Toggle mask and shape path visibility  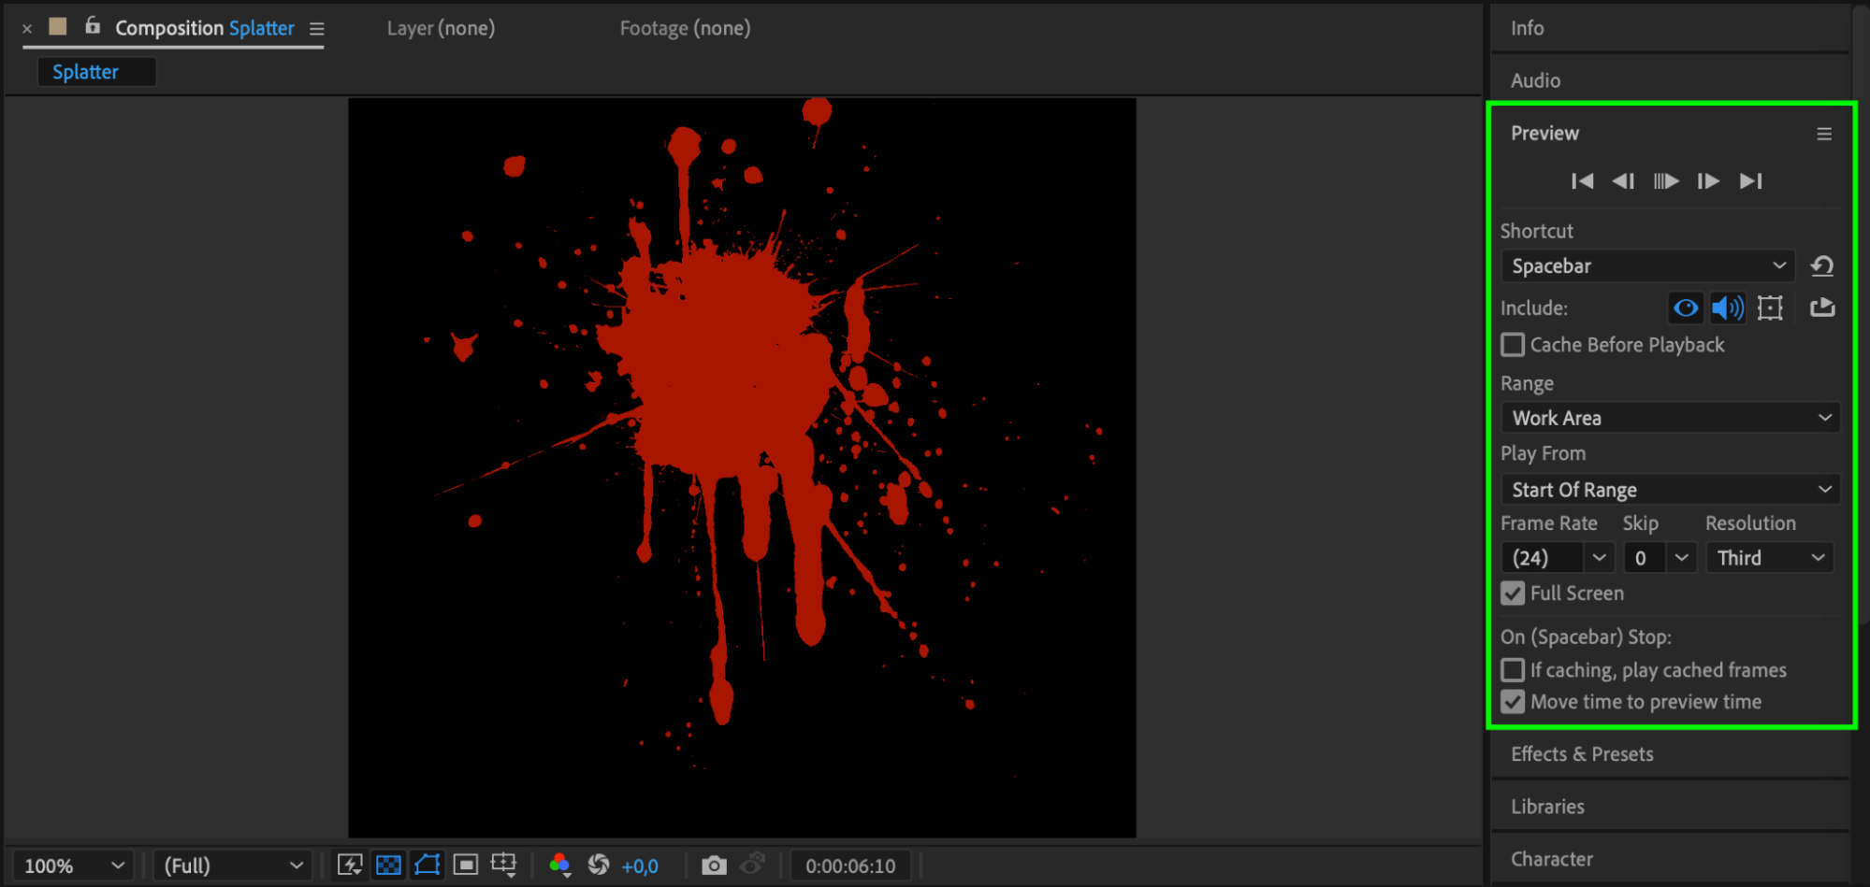(x=428, y=866)
